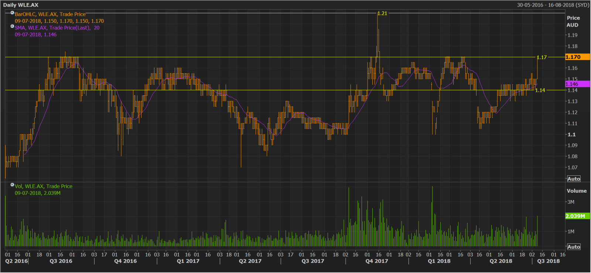Click the Auto button on volume axis
Image resolution: width=591 pixels, height=273 pixels.
pos(574,247)
